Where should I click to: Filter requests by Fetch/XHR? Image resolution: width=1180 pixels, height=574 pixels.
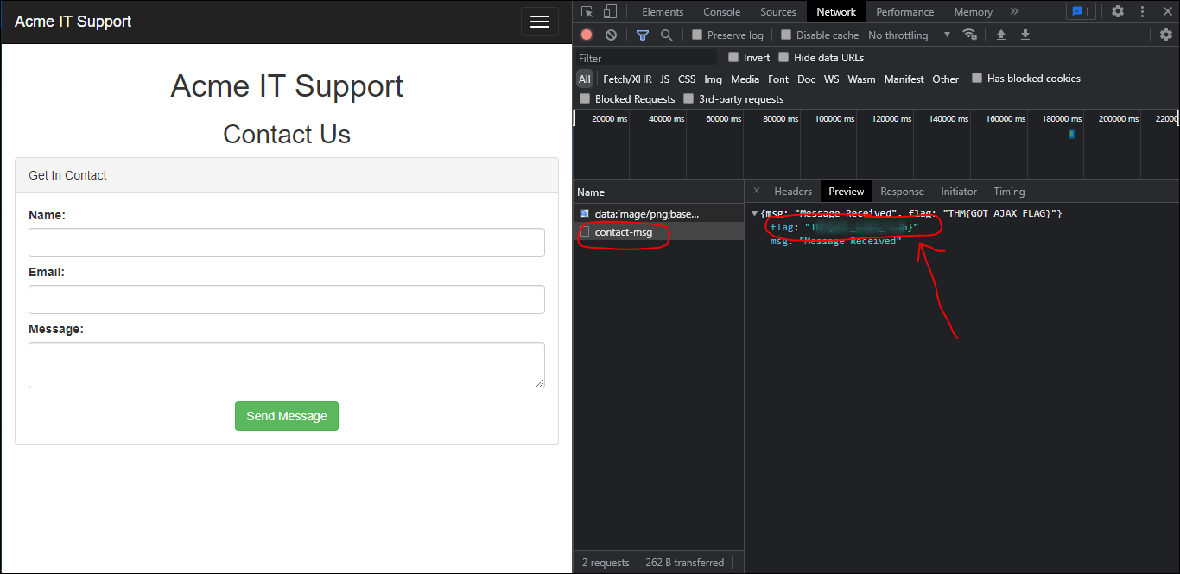627,79
